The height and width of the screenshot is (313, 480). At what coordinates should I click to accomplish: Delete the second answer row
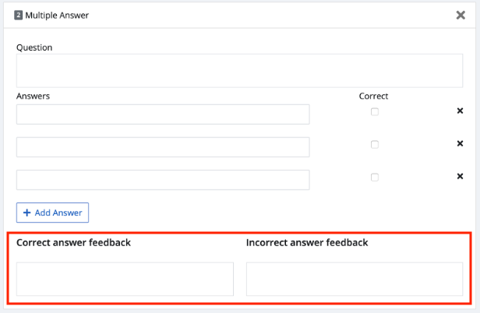pos(460,143)
